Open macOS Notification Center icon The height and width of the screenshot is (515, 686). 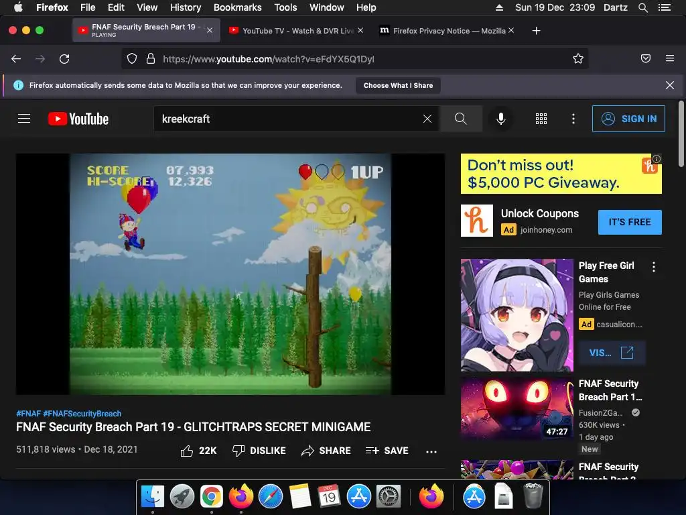click(x=665, y=7)
